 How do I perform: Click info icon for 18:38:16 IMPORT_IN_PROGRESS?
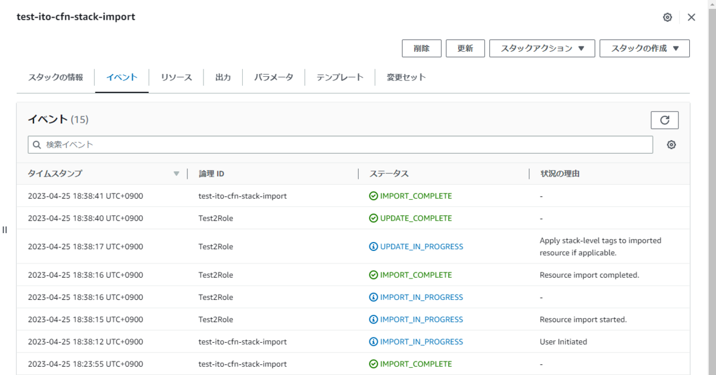(x=374, y=297)
